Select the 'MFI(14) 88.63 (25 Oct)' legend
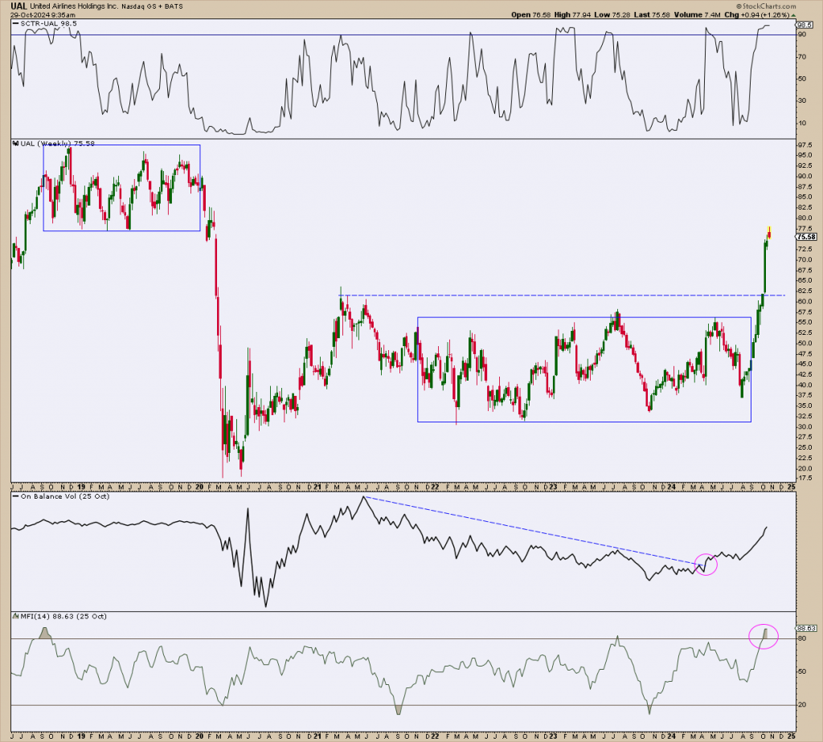Screen dimensions: 823x742 [x=63, y=616]
